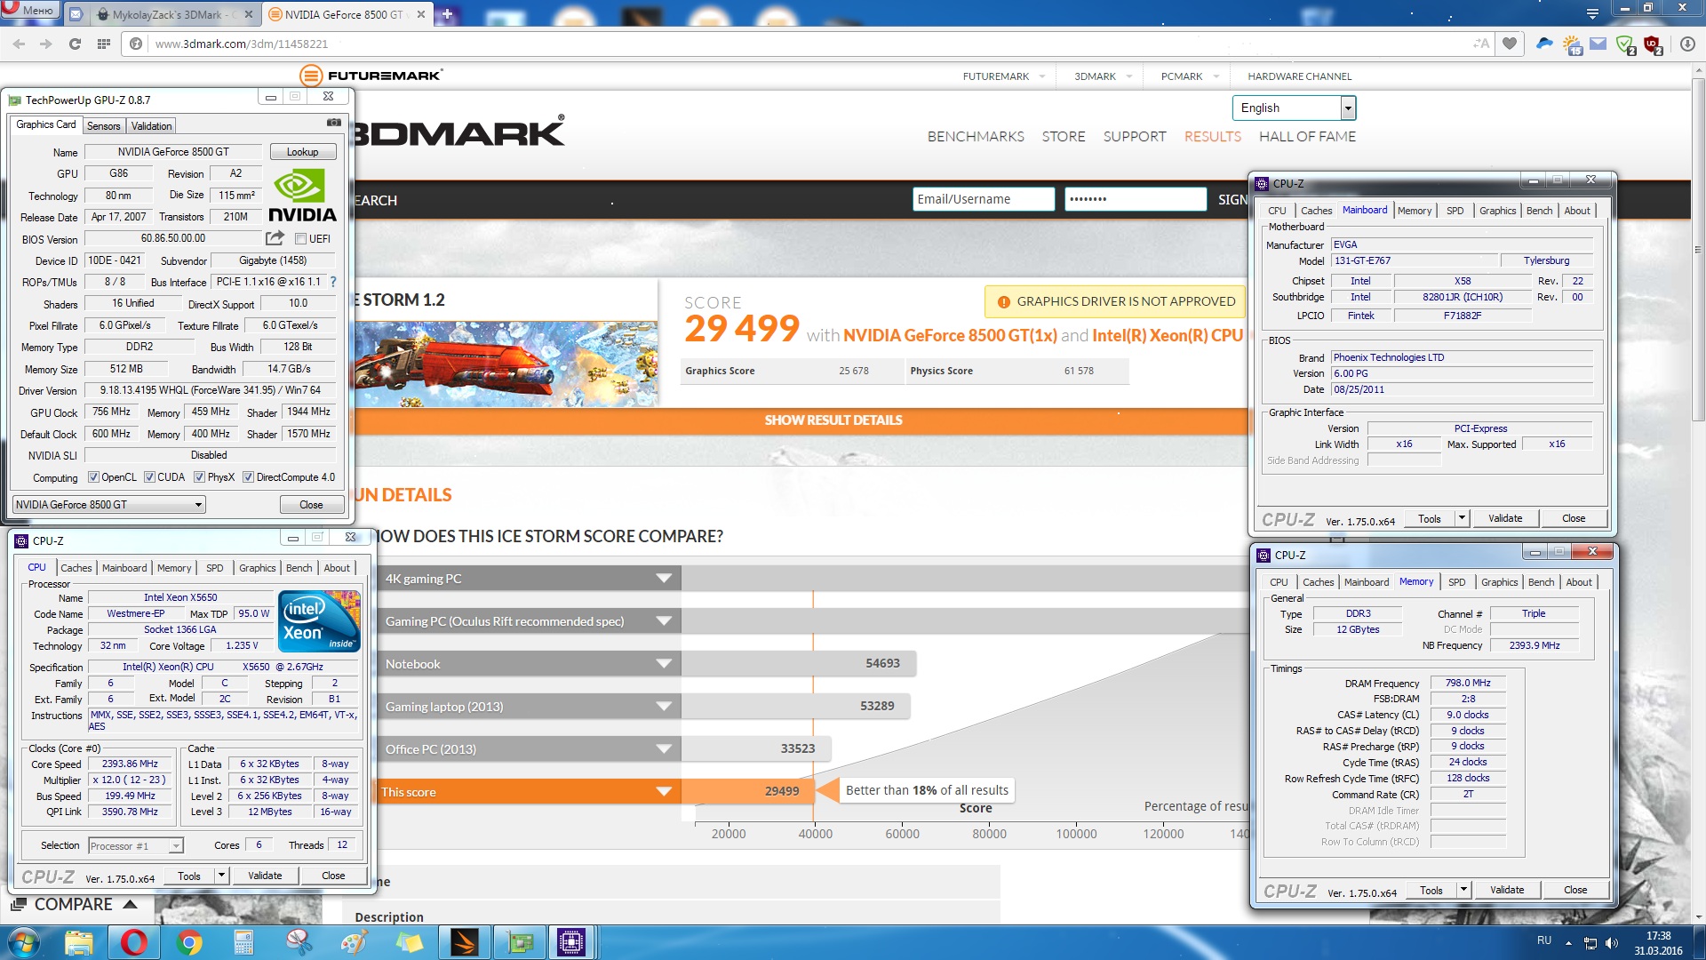Toggle PhysX checkbox in GPU-Z
This screenshot has height=960, width=1706.
pos(199,477)
